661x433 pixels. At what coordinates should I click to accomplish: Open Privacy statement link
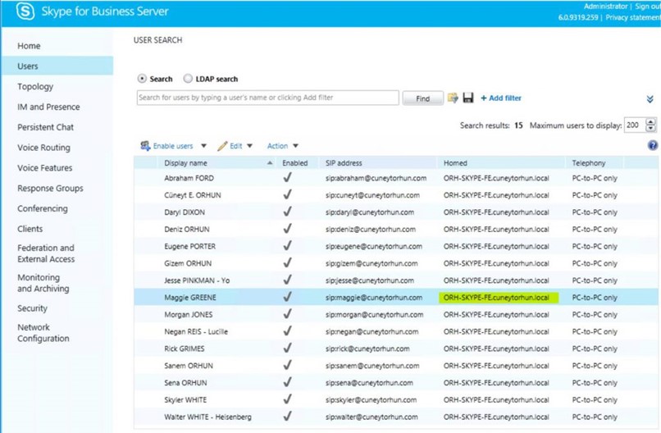tap(633, 17)
